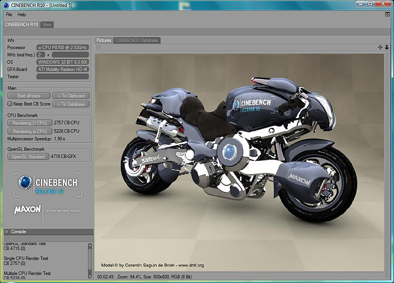Click the grip dots icon under CINEBENCH R10 tab
394x283 pixels.
coord(8,32)
